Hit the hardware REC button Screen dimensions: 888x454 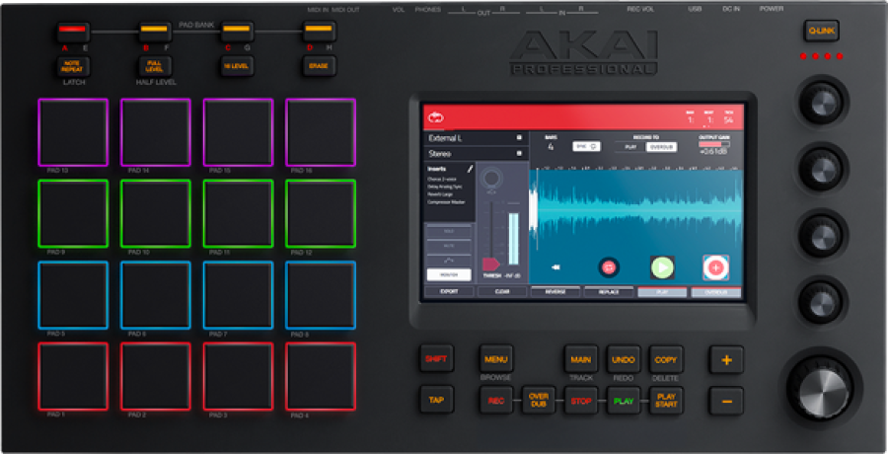tap(496, 401)
